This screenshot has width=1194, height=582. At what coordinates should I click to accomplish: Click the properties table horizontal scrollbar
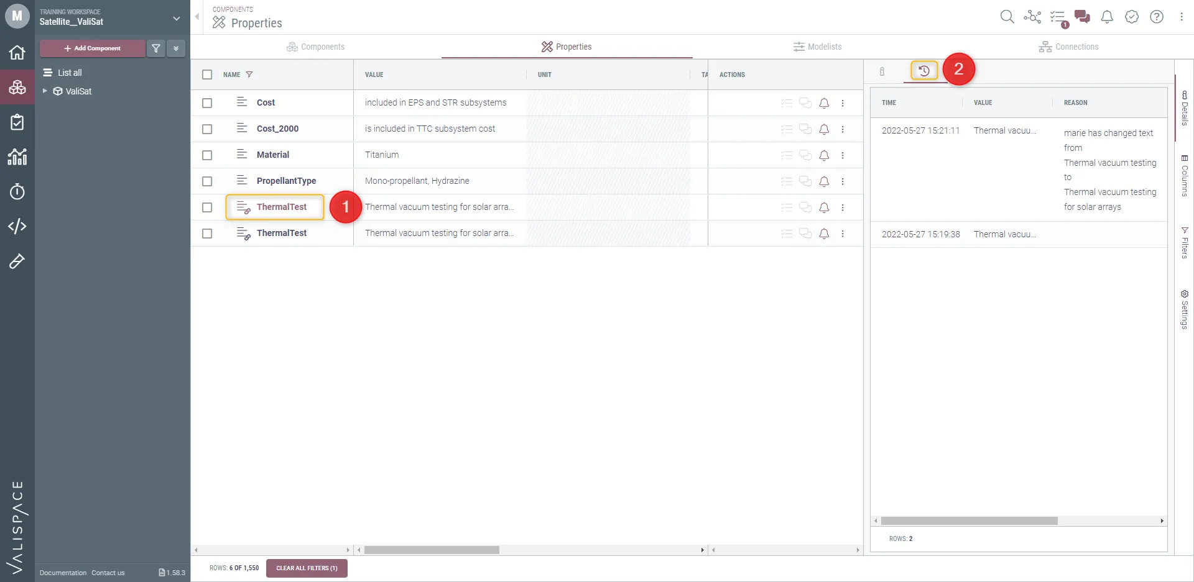(432, 550)
